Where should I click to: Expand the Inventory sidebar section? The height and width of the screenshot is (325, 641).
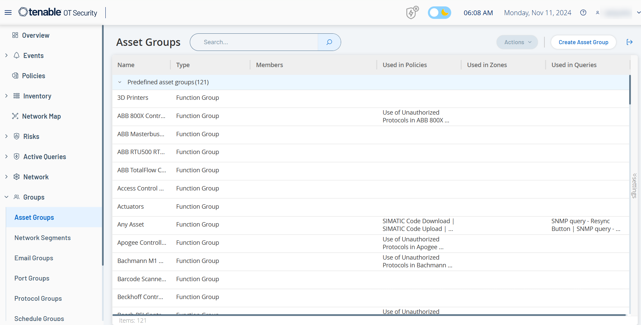(6, 96)
